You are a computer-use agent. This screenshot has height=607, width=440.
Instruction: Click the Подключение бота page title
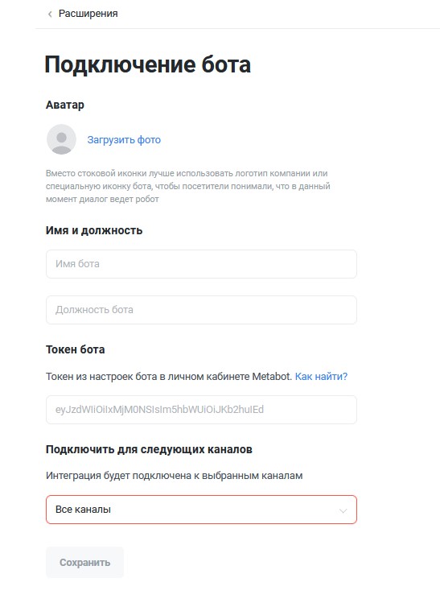[x=148, y=64]
